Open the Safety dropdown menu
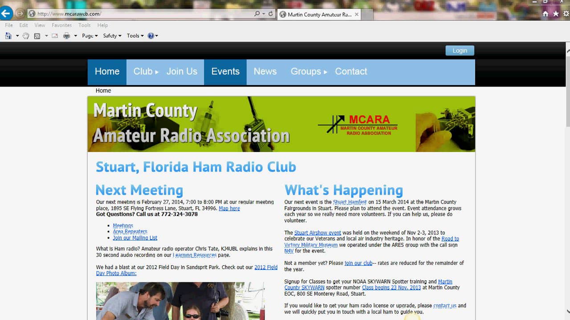 click(112, 36)
